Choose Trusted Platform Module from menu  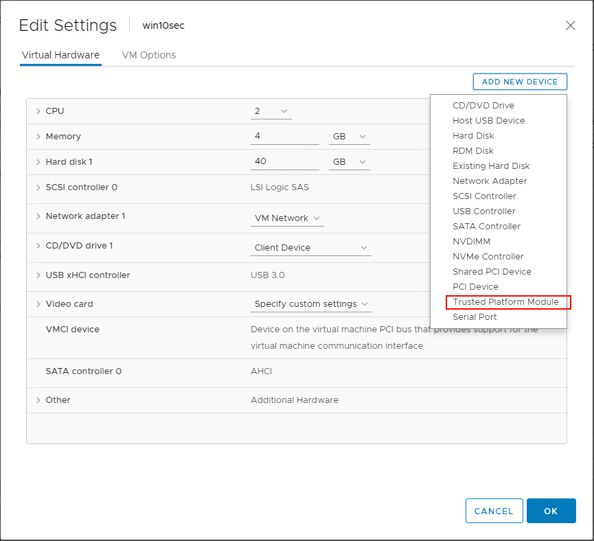[505, 302]
